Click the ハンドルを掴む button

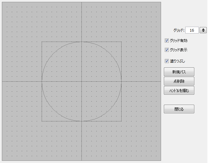point(179,90)
